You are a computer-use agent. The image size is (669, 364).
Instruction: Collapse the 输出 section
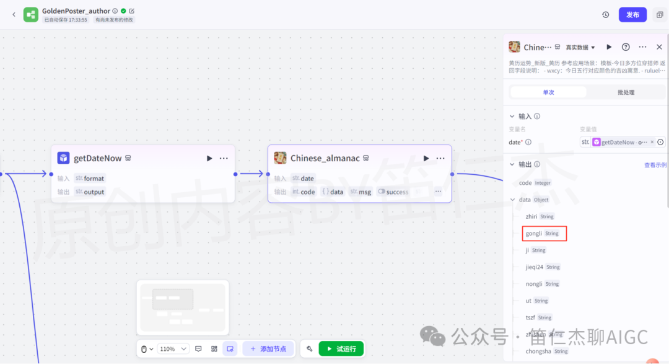click(x=512, y=164)
